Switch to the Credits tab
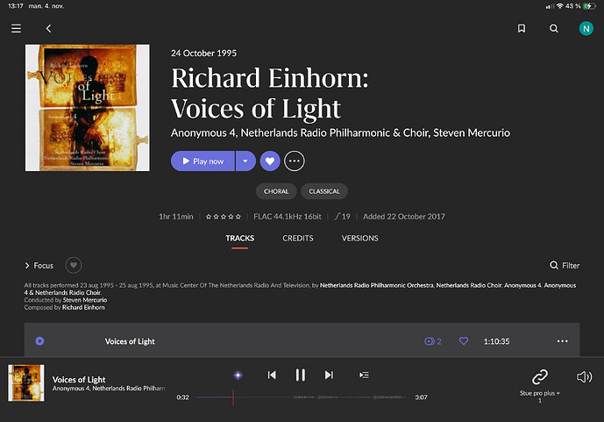The width and height of the screenshot is (604, 422). [x=298, y=238]
